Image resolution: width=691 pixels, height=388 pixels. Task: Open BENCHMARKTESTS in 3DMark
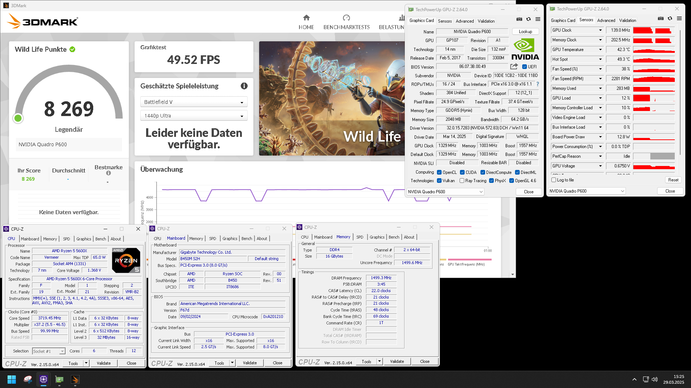point(346,22)
